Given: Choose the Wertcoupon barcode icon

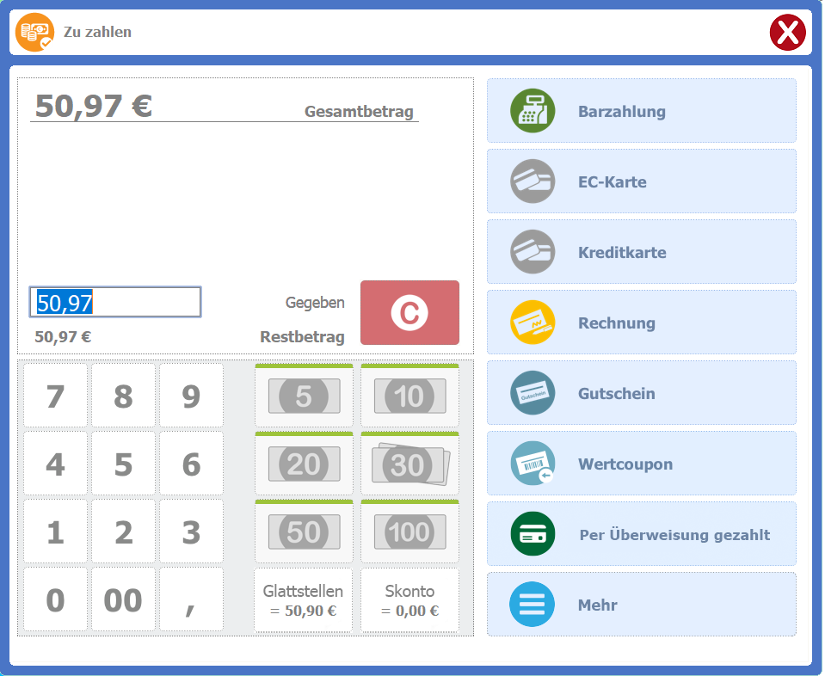Looking at the screenshot, I should pyautogui.click(x=533, y=464).
